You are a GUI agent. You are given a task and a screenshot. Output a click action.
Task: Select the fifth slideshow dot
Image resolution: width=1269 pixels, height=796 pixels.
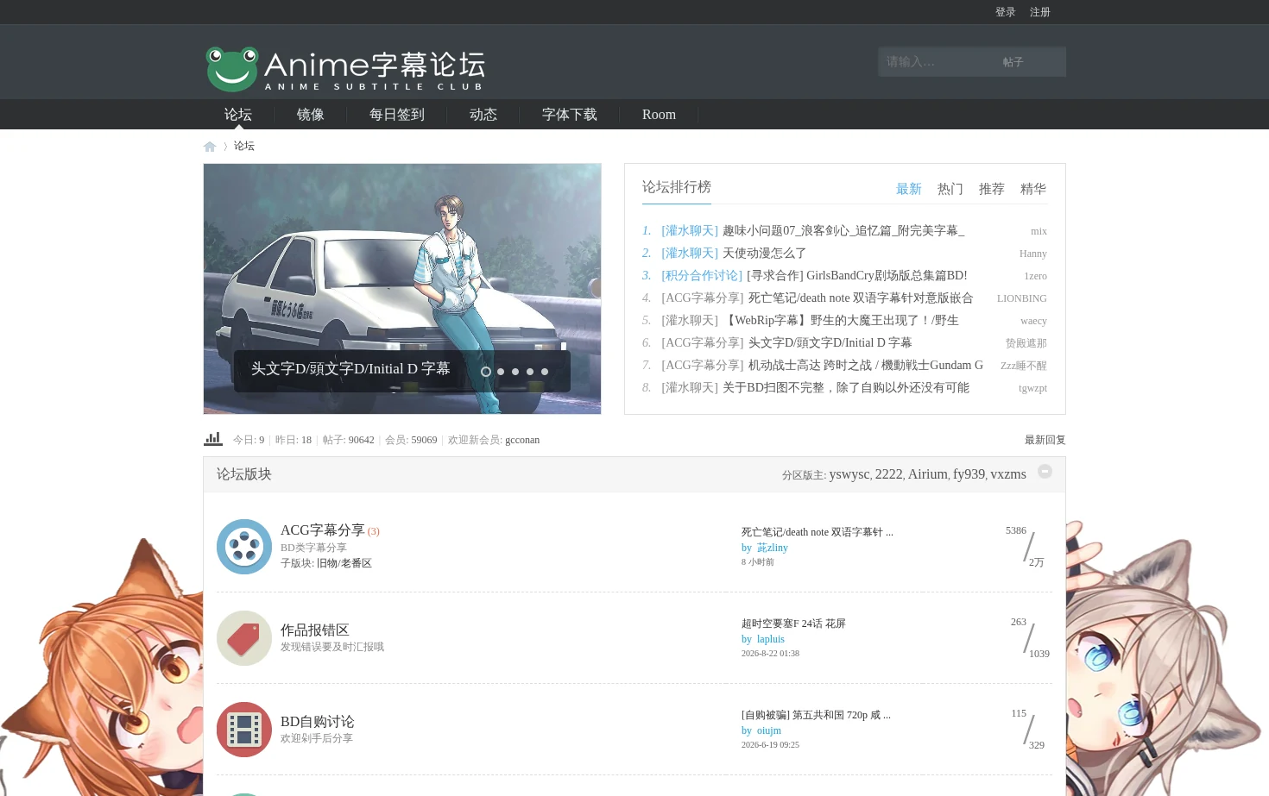coord(545,372)
